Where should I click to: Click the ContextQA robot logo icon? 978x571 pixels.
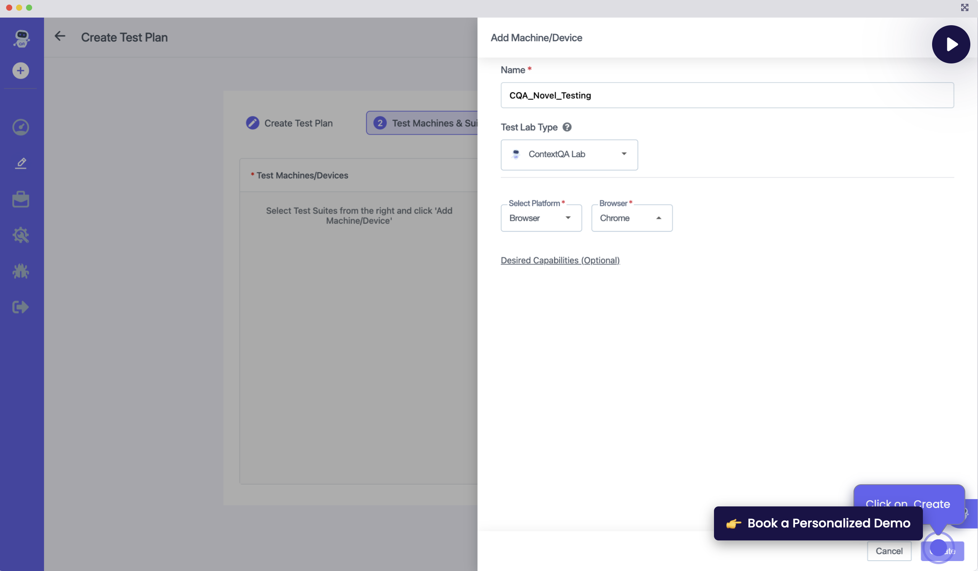pyautogui.click(x=22, y=38)
